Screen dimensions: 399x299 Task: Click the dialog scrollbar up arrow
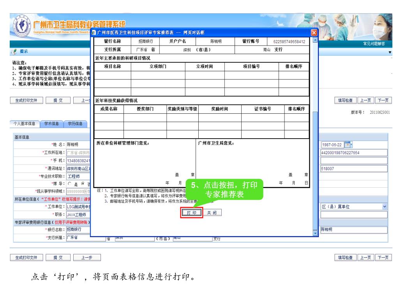click(x=315, y=40)
